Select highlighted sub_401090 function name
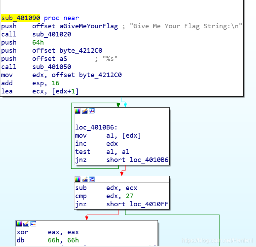This screenshot has height=247, width=256. (21, 18)
